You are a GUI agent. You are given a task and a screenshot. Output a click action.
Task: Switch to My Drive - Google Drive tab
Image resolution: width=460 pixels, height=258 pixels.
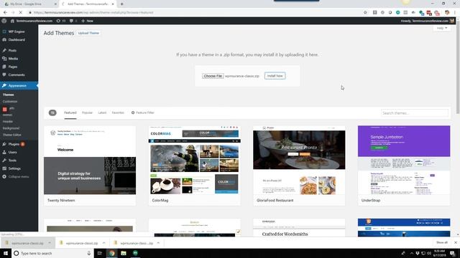point(29,4)
